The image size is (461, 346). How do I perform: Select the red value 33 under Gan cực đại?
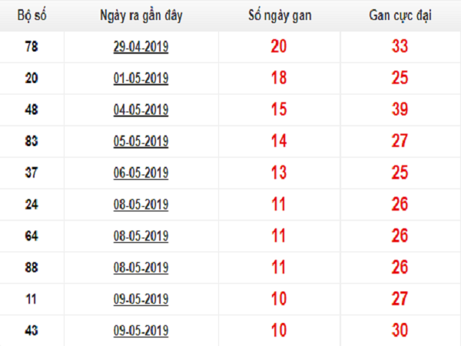(399, 47)
